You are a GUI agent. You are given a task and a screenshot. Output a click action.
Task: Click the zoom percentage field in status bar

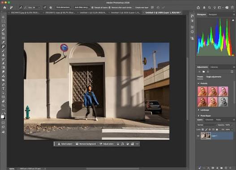[x=12, y=169]
